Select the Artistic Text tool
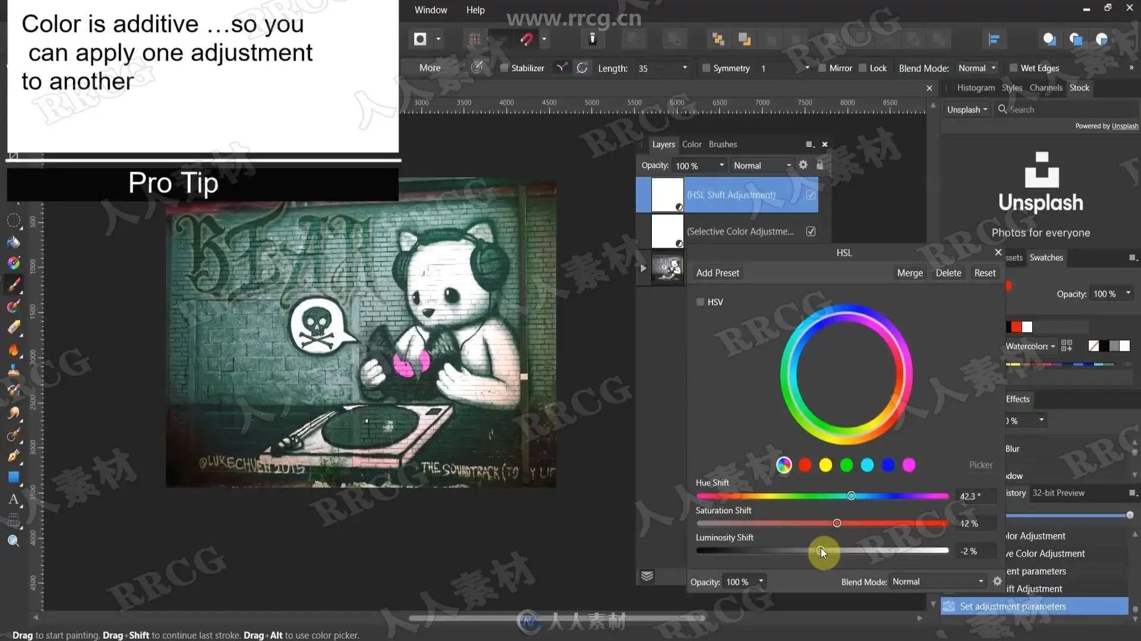The height and width of the screenshot is (641, 1141). 14,499
